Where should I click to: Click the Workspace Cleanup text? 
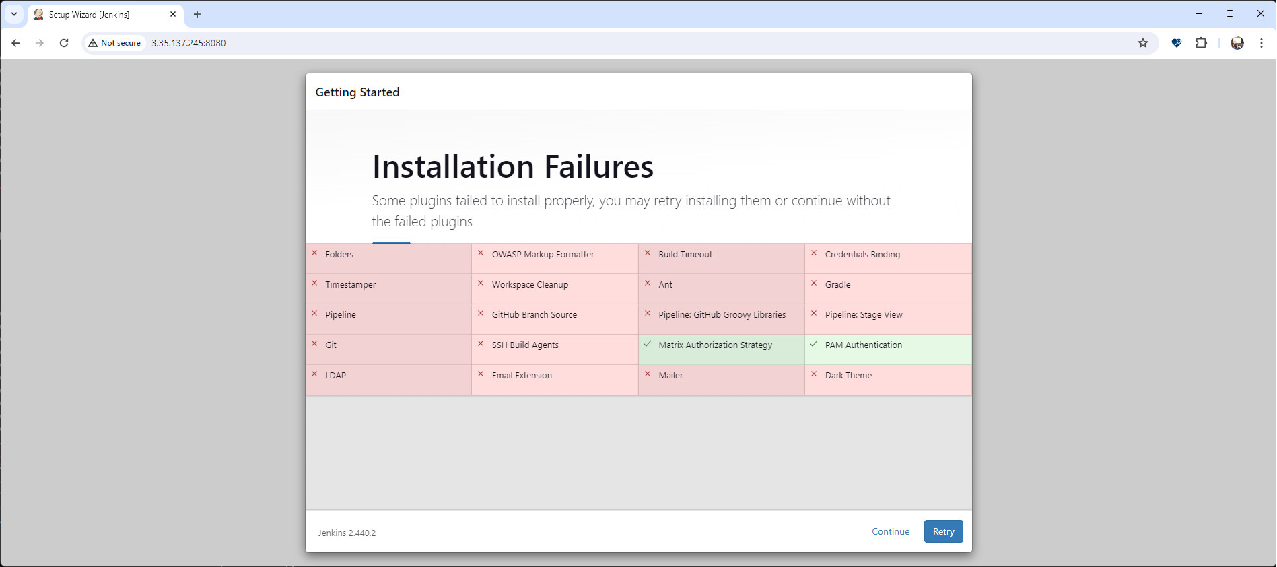tap(530, 285)
